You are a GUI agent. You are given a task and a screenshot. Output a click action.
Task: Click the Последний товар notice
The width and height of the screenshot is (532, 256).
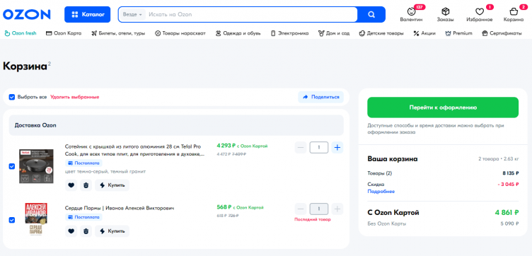(313, 219)
